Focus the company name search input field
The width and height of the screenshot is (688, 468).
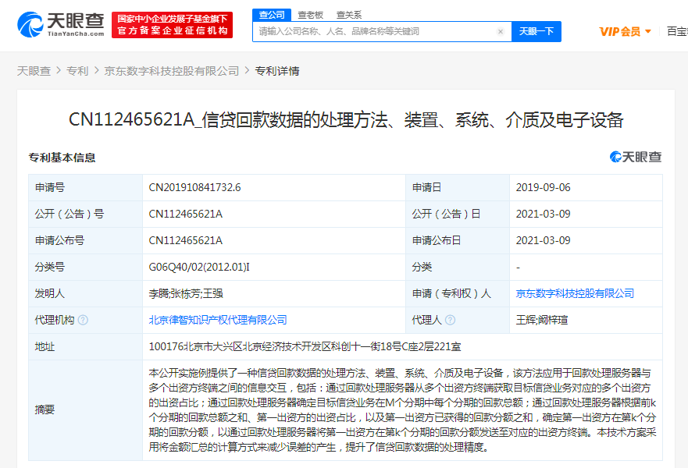pyautogui.click(x=375, y=32)
